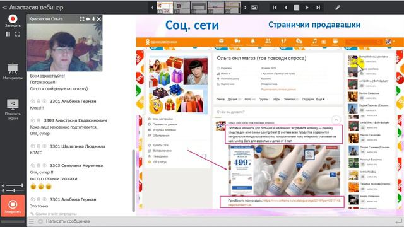Open the Игры tab in slide

tap(276, 99)
